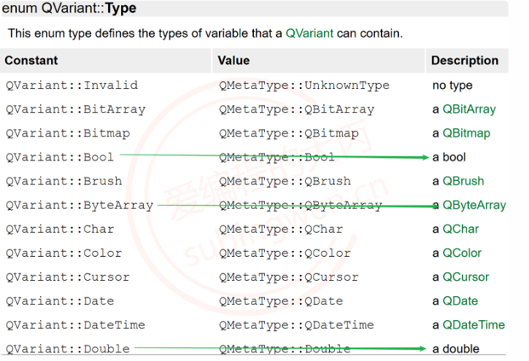
Task: Click the QVariant::Bitmap constant
Action: click(x=68, y=133)
